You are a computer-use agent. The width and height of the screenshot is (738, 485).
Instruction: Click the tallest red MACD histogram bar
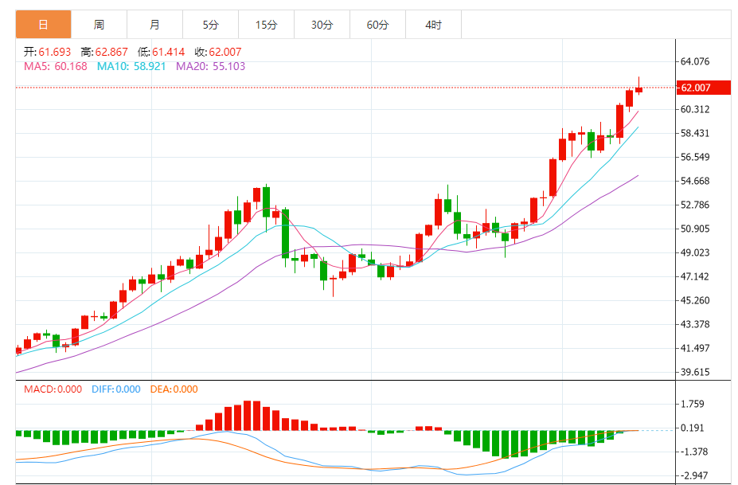[247, 415]
